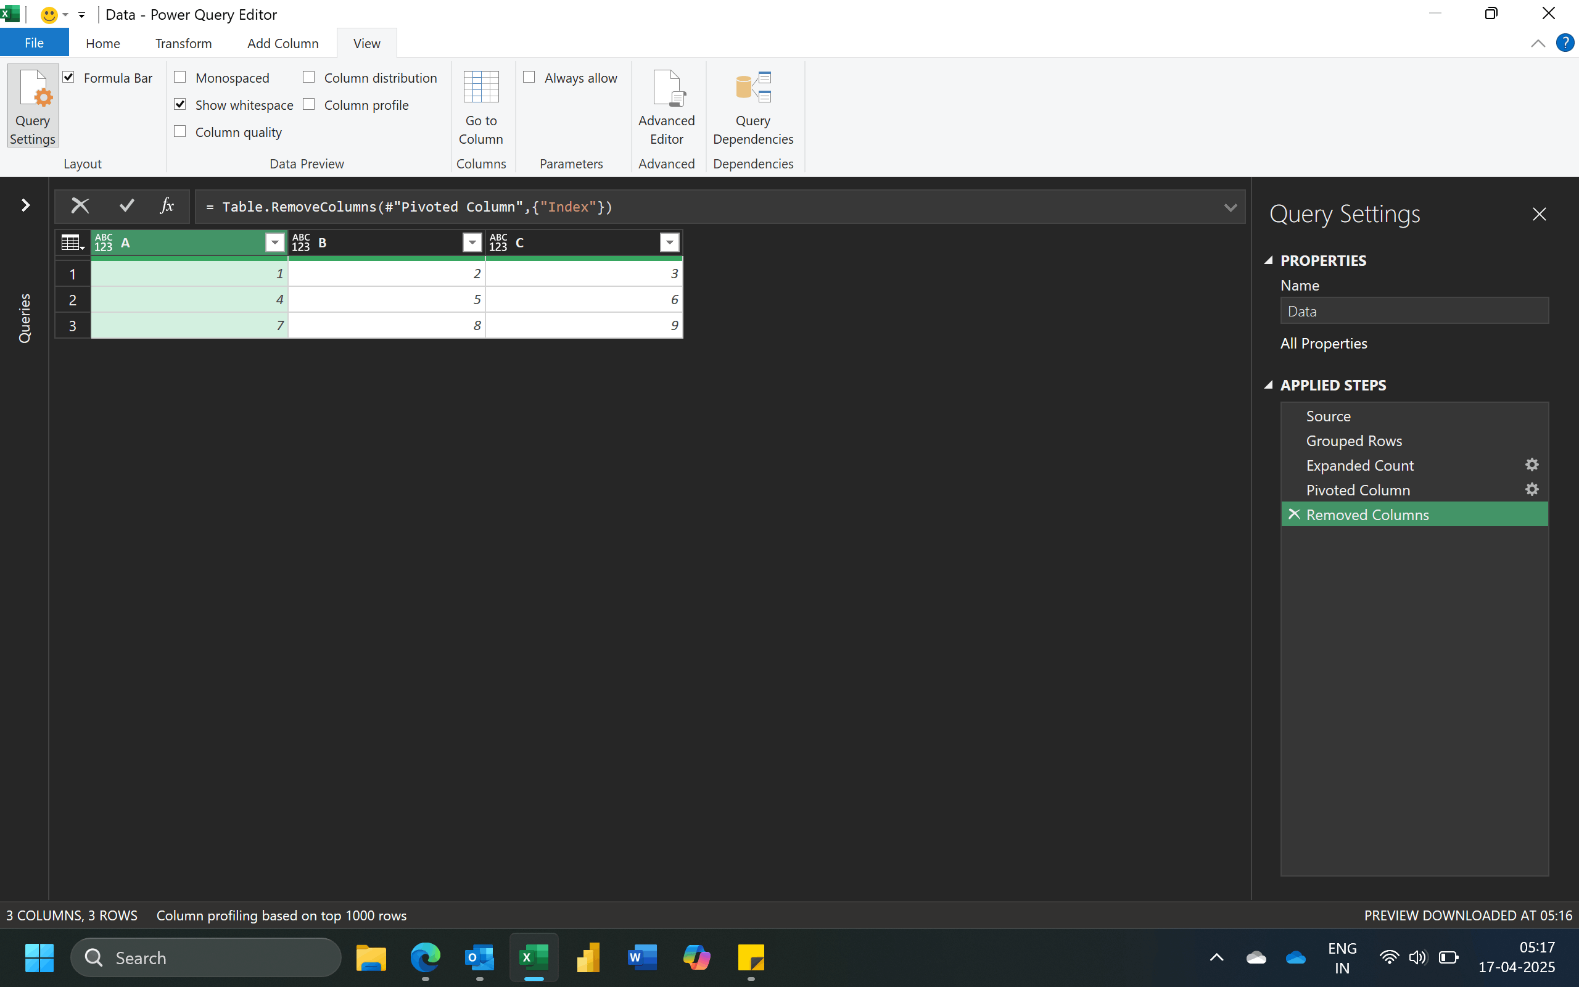Select the Grouped Rows applied step

point(1353,440)
